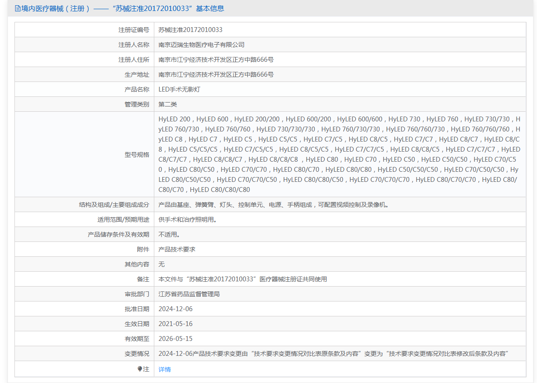Click the 批准日期 label
The width and height of the screenshot is (537, 383).
pos(137,309)
